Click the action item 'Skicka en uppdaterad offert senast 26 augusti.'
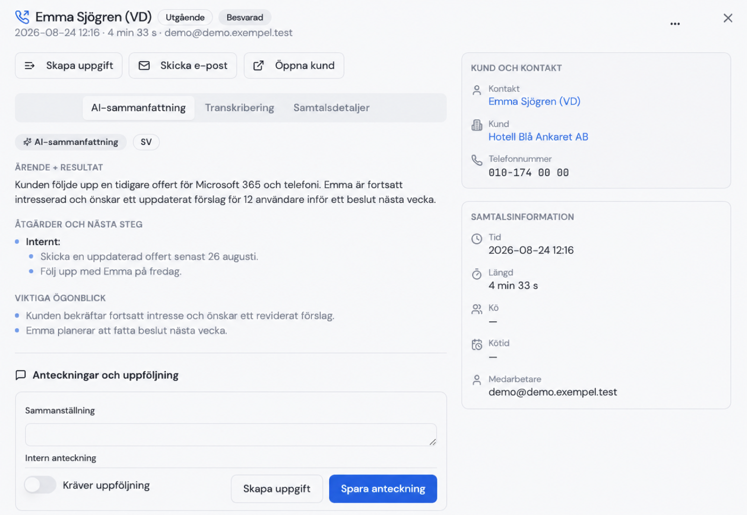The width and height of the screenshot is (747, 515). 149,257
